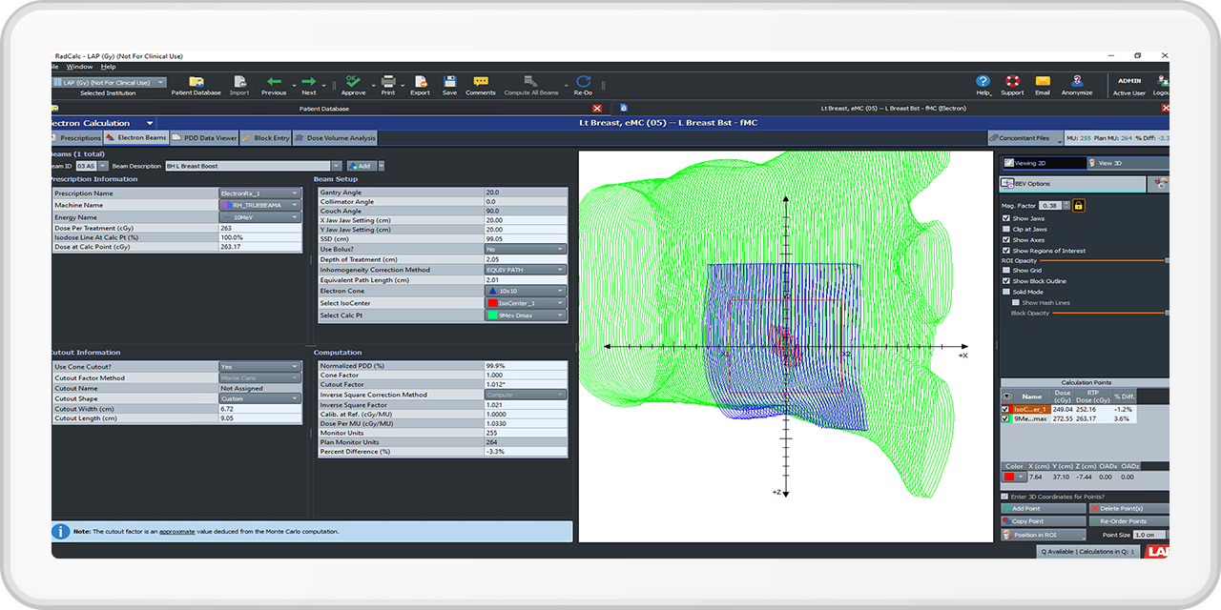Open the Patient Database toolbar icon
Viewport: 1221px width, 610px height.
(196, 83)
